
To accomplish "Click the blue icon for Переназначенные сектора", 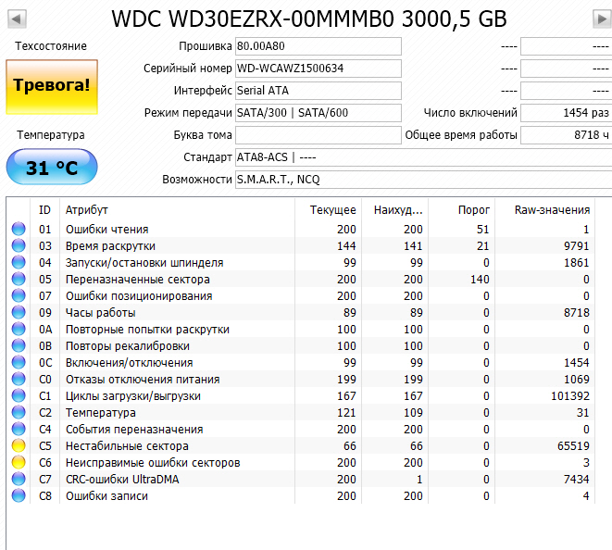I will [x=19, y=280].
